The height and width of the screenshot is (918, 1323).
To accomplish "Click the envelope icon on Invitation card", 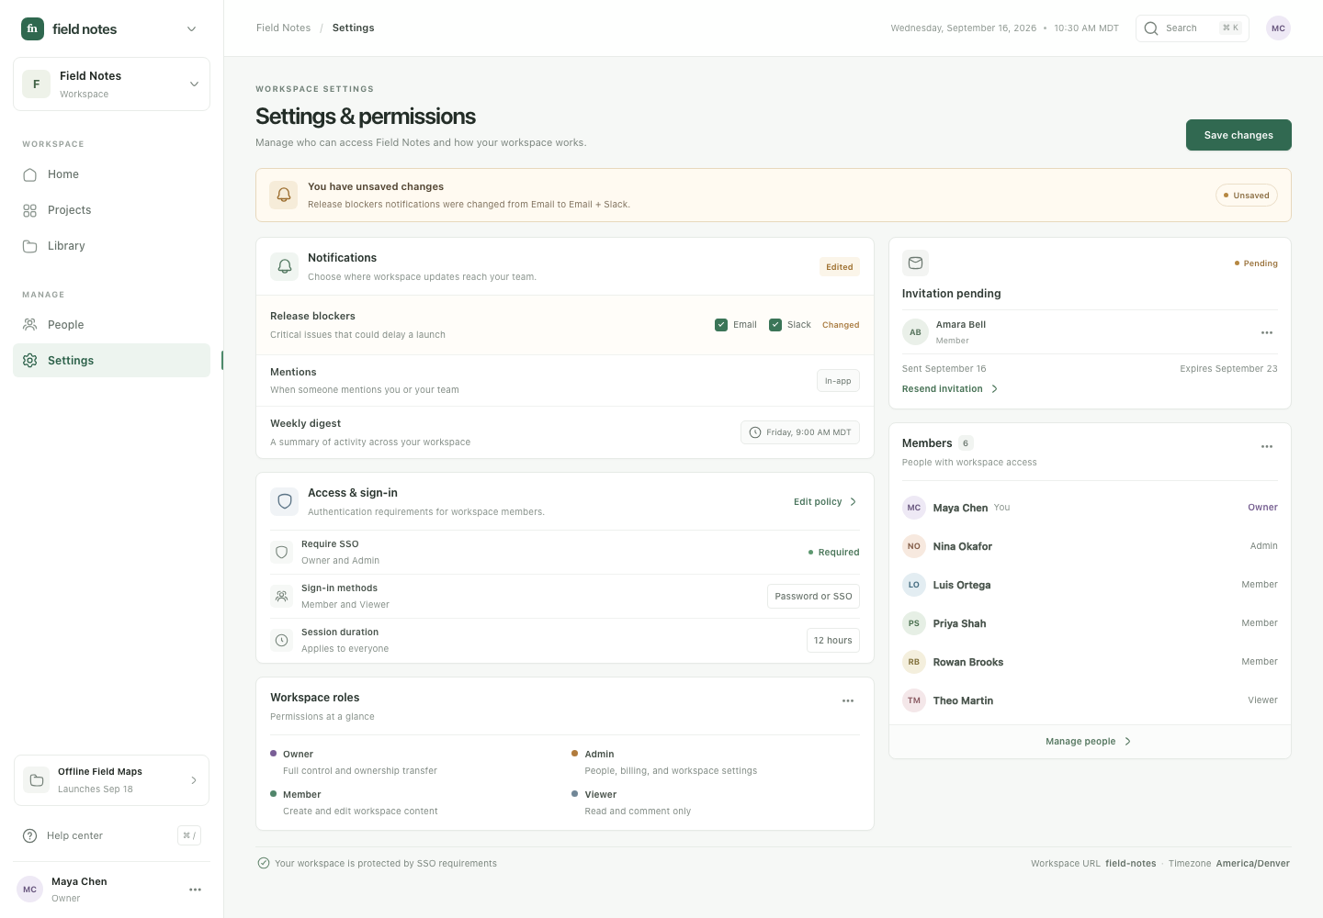I will pyautogui.click(x=915, y=263).
